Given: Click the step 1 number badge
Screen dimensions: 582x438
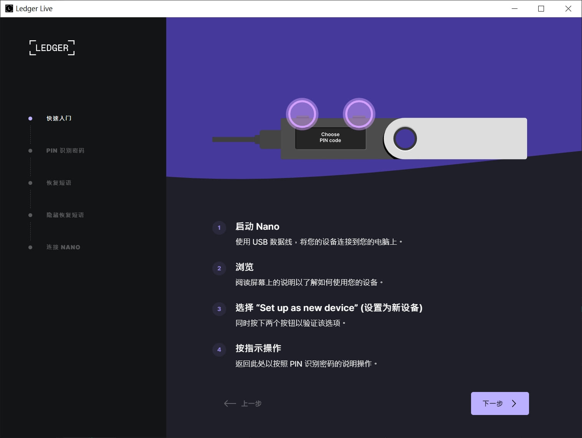Looking at the screenshot, I should point(219,227).
